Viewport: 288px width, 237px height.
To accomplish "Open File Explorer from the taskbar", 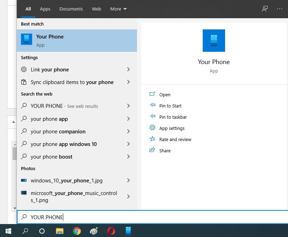I will pos(60,231).
